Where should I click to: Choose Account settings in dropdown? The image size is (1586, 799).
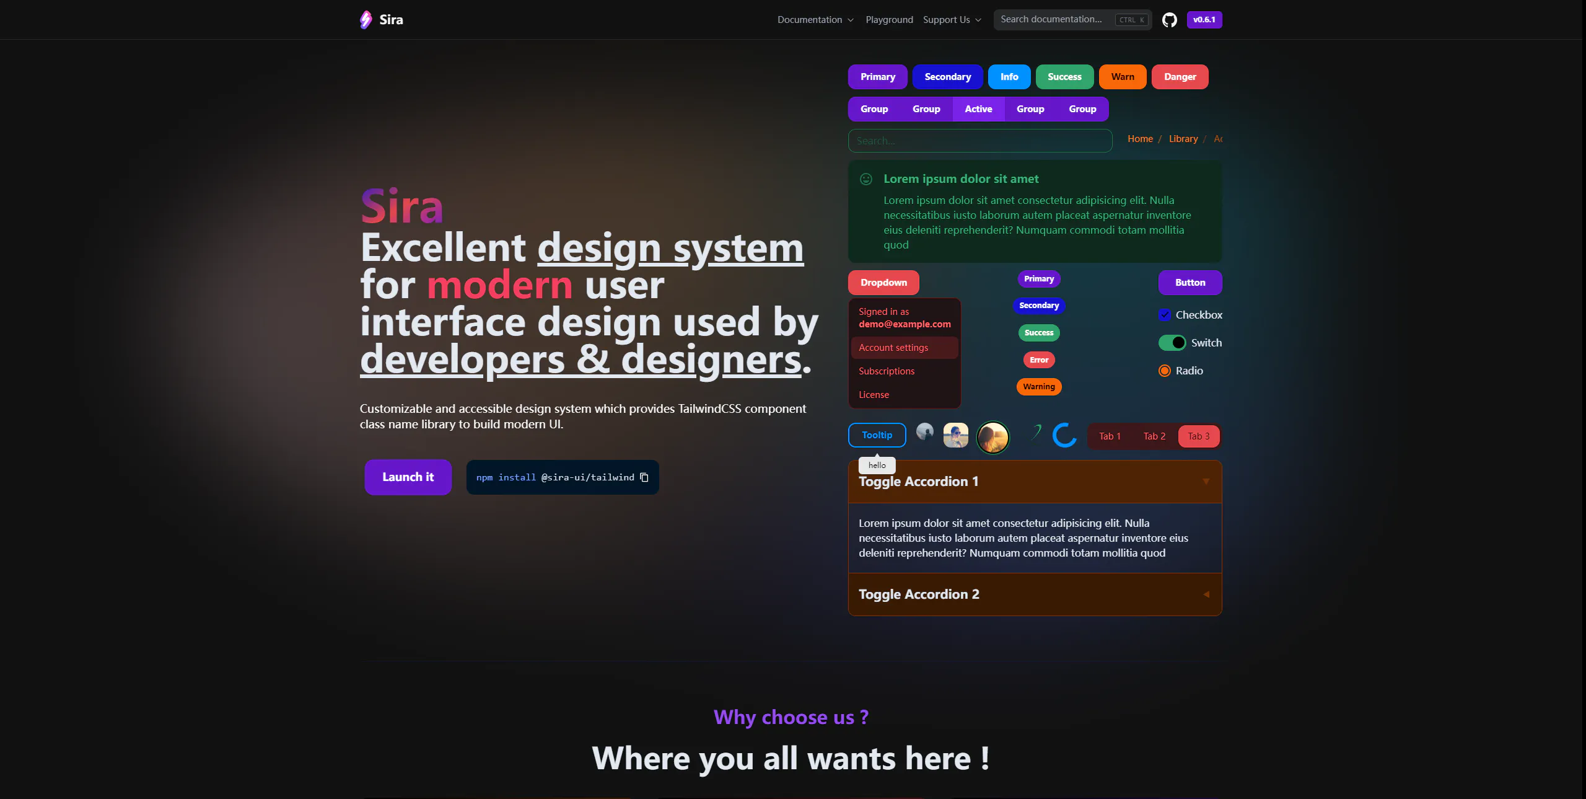(905, 348)
